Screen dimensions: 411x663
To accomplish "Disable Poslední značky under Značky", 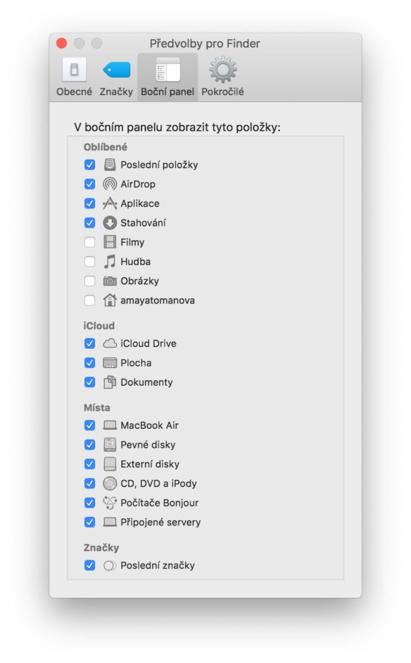I will [x=90, y=565].
